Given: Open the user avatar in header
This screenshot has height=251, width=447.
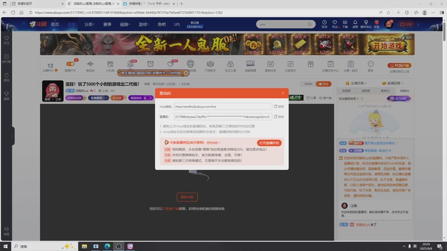Looking at the screenshot, I should [x=388, y=24].
